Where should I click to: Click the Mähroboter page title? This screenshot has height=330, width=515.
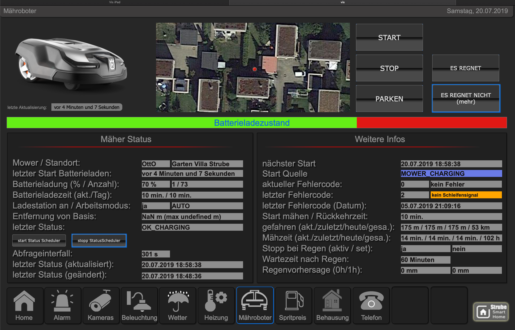[20, 11]
